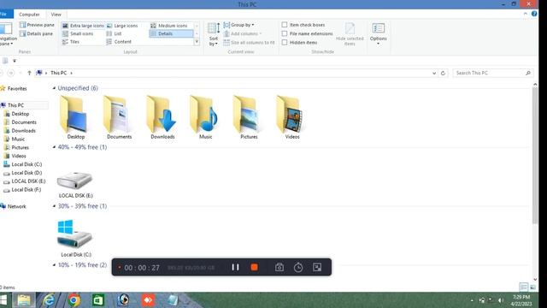Select Large icons layout
Viewport: 547px width, 308px height.
(x=122, y=26)
